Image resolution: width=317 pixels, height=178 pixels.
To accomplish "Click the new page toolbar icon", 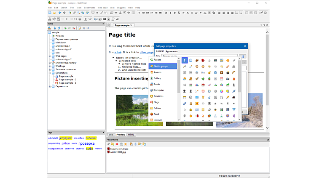I will click(50, 13).
